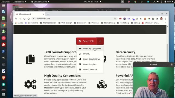Click the cubes icon beside Powerful API
Viewport: 175px width, 98px height.
[102, 84]
